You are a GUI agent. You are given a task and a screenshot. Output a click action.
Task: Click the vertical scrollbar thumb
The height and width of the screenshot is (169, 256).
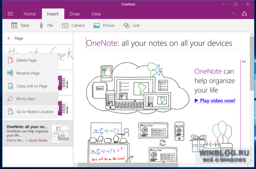coord(252,63)
